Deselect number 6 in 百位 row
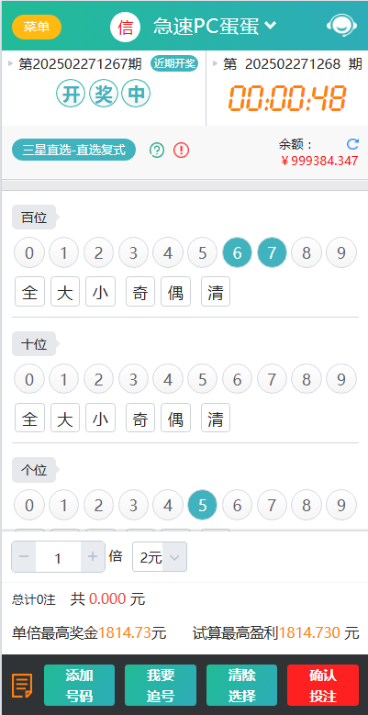The width and height of the screenshot is (368, 715). [x=237, y=252]
